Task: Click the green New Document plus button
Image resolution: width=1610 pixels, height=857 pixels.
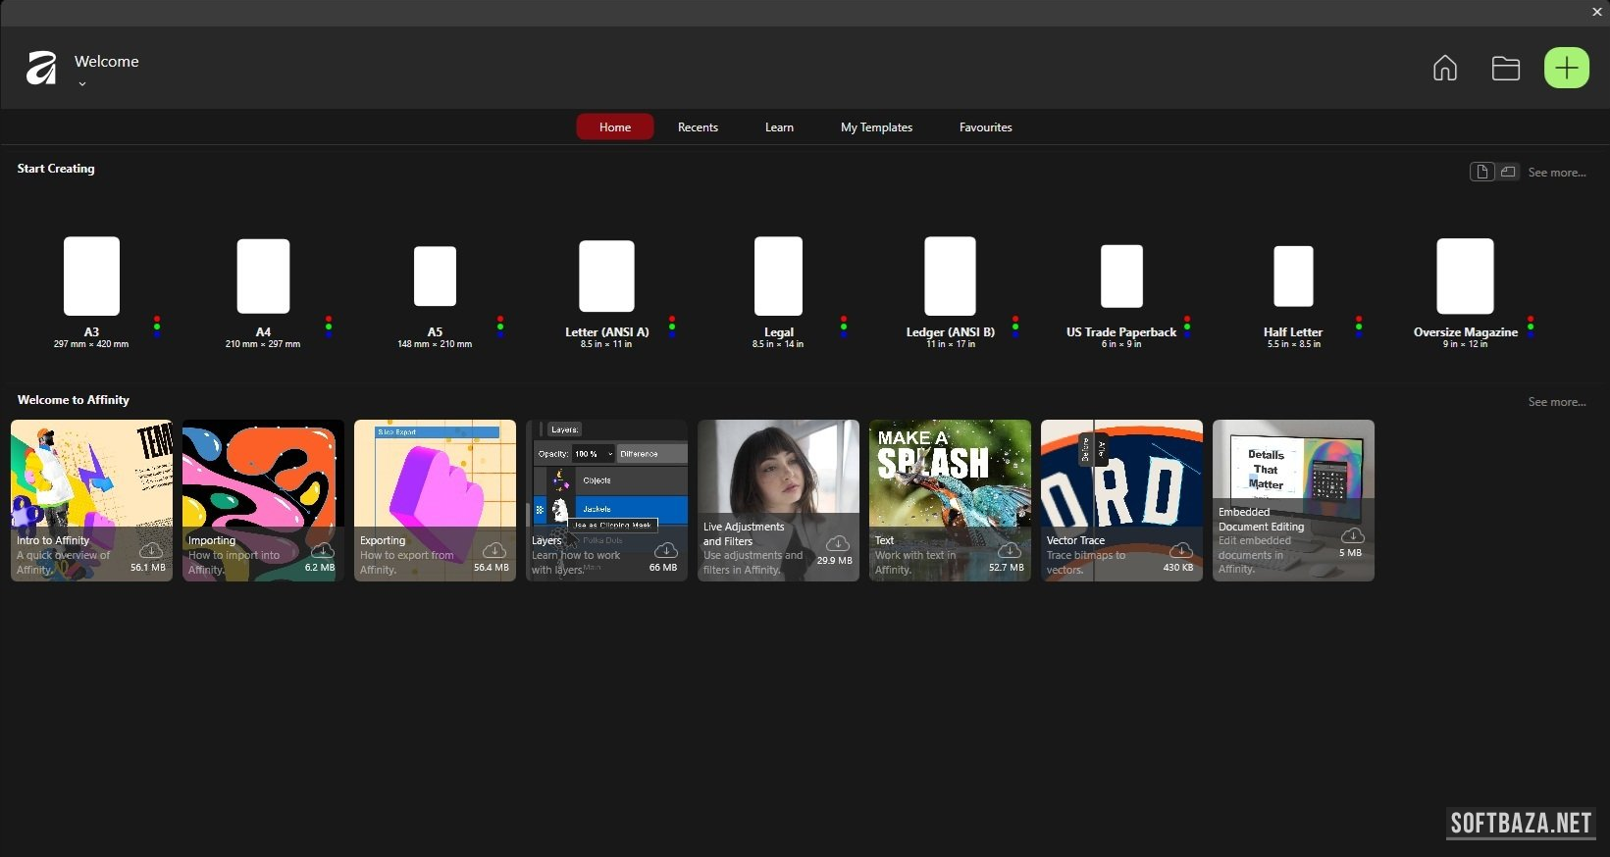Action: (1566, 68)
